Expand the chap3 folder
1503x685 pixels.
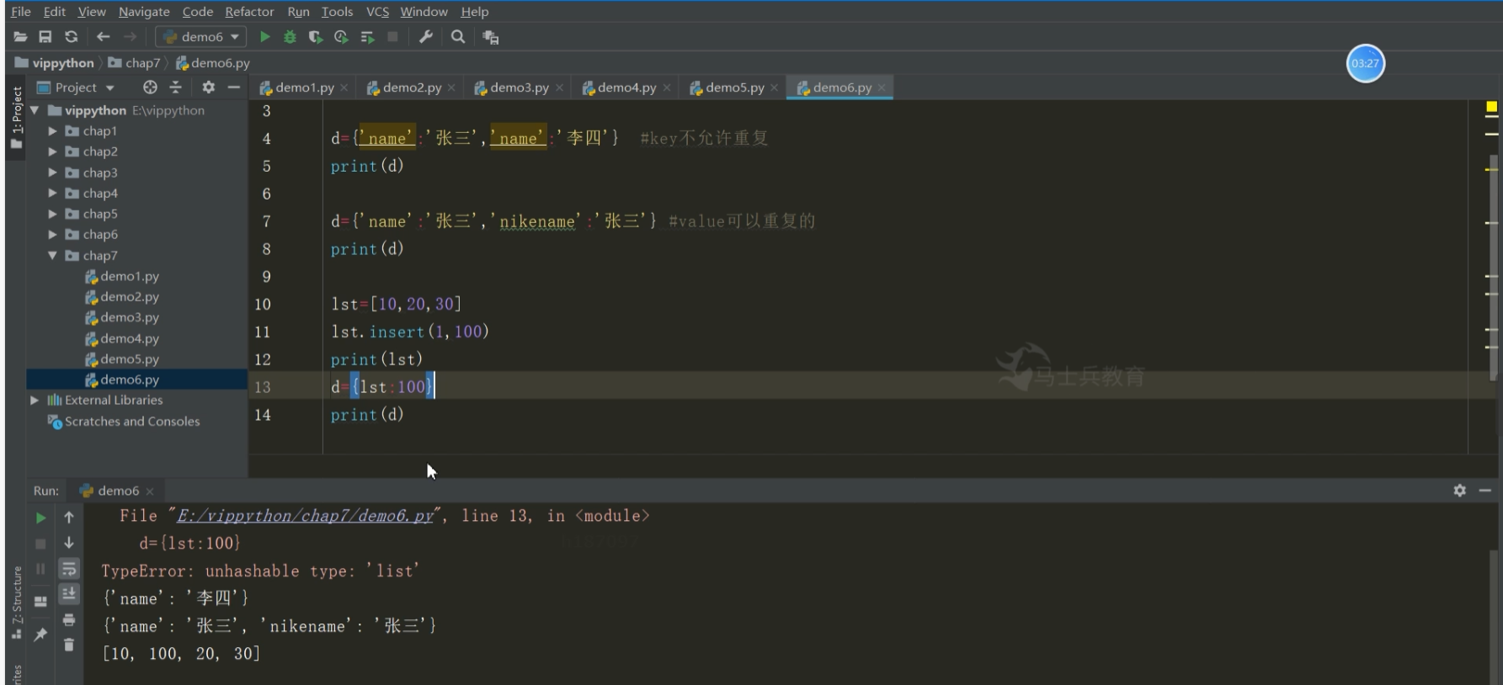[x=52, y=173]
